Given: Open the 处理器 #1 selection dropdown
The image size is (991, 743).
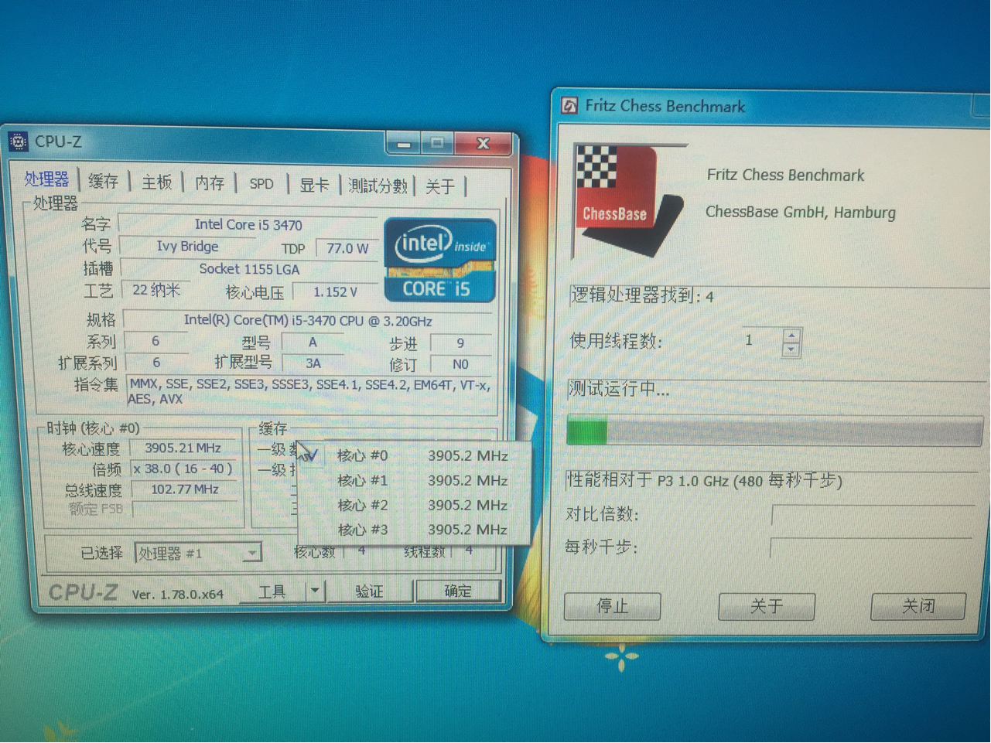Looking at the screenshot, I should [x=251, y=552].
